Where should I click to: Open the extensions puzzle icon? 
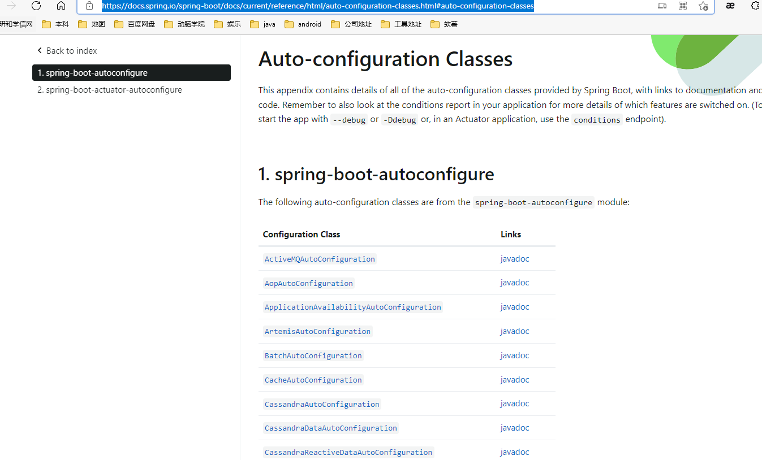(755, 6)
